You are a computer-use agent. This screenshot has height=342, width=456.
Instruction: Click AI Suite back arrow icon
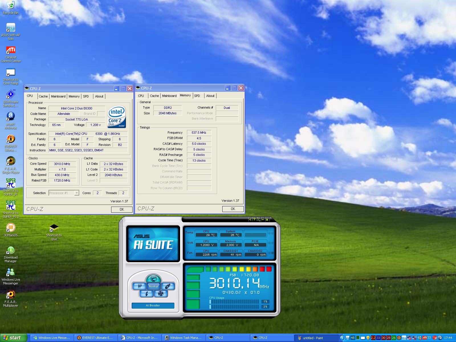250,219
